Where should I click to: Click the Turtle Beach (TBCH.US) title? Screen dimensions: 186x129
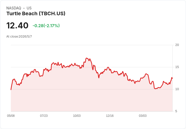pyautogui.click(x=36, y=13)
